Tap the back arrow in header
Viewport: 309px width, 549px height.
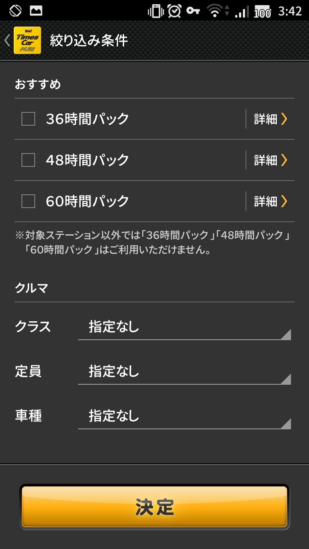click(7, 40)
